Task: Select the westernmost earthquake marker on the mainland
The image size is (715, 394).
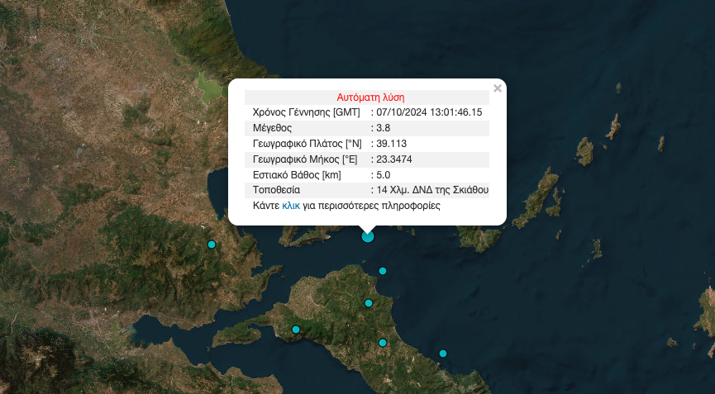Action: (212, 244)
